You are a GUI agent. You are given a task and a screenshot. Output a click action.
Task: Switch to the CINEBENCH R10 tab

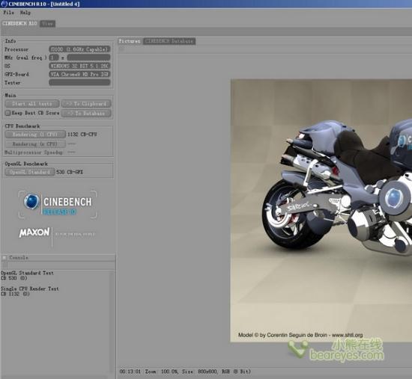click(x=19, y=23)
